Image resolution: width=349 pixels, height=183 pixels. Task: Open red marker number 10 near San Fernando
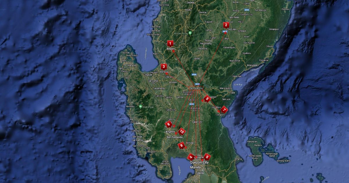pos(181,132)
